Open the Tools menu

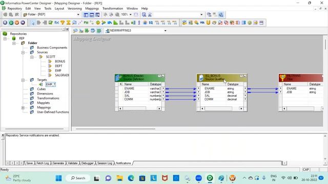[x=48, y=9]
